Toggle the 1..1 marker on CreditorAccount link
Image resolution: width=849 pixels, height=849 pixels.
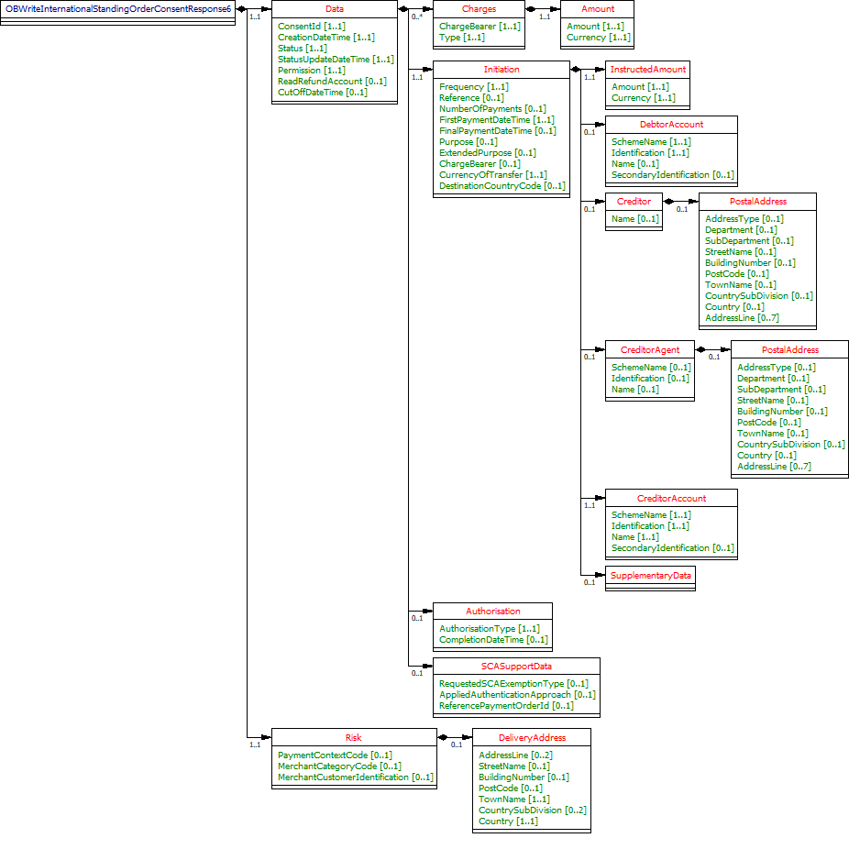point(590,505)
